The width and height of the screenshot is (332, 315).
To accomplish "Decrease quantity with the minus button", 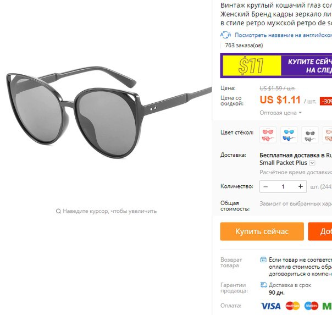I will click(265, 186).
